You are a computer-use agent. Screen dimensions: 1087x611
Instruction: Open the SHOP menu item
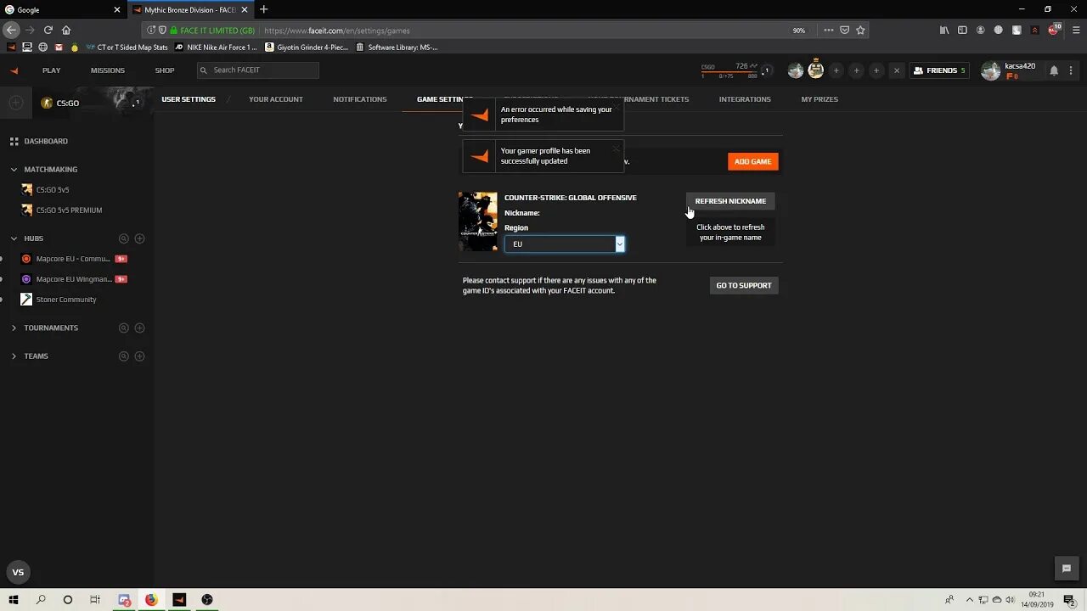(x=165, y=70)
